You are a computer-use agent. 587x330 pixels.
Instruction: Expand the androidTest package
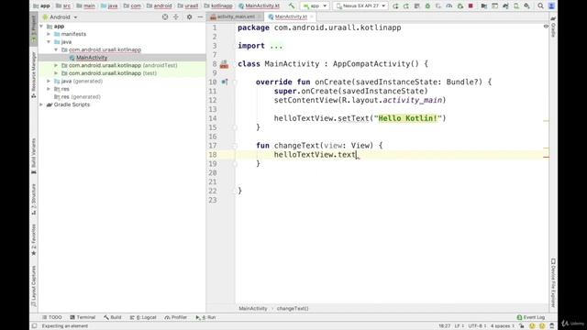point(56,65)
